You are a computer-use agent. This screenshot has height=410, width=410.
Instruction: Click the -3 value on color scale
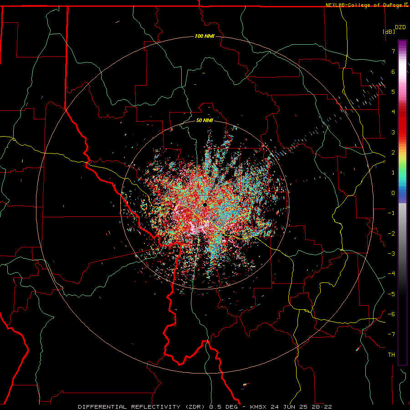[x=391, y=254]
